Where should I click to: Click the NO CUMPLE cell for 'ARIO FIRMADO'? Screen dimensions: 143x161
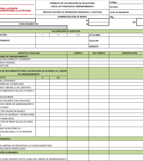point(99,63)
